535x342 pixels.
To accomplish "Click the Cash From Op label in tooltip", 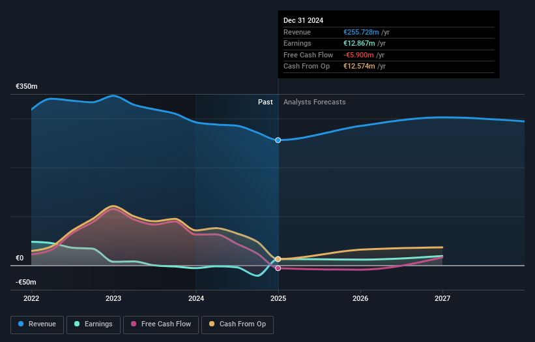I will 306,67.
